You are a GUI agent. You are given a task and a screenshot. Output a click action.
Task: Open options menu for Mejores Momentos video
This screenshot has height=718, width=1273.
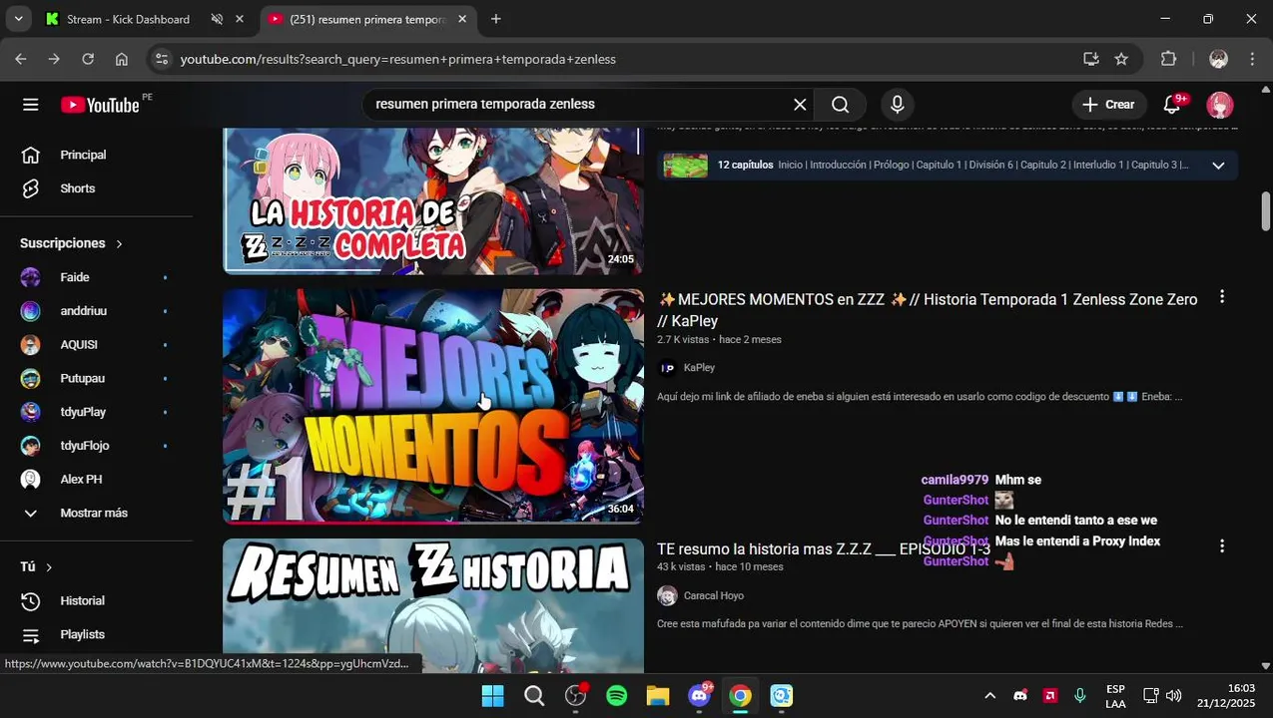1221,297
